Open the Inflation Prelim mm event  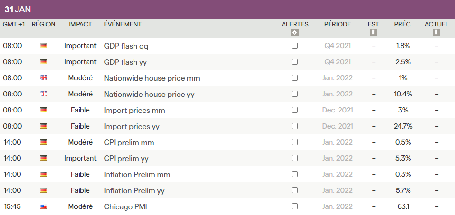(x=137, y=174)
